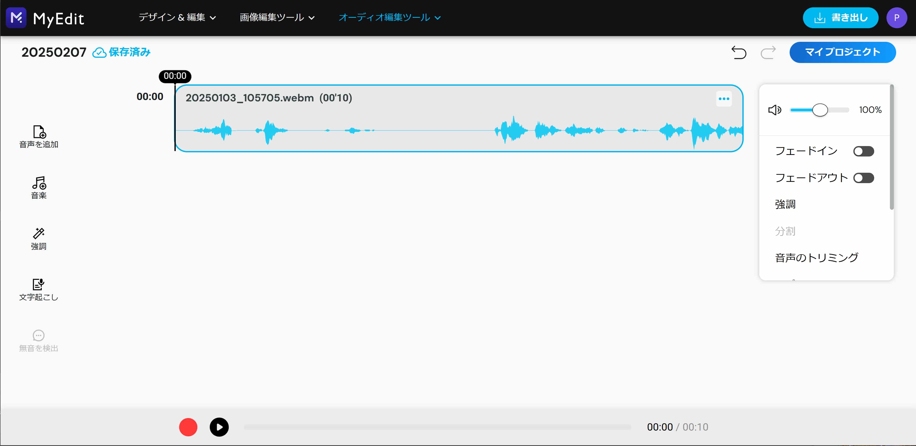Mute audio via the speaker volume icon
Image resolution: width=916 pixels, height=446 pixels.
pos(774,110)
